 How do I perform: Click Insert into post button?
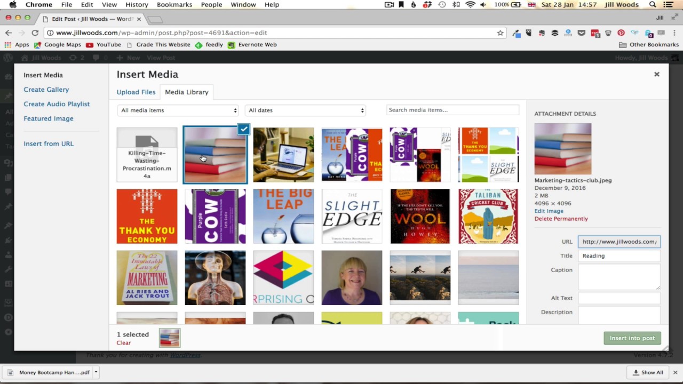tap(632, 338)
